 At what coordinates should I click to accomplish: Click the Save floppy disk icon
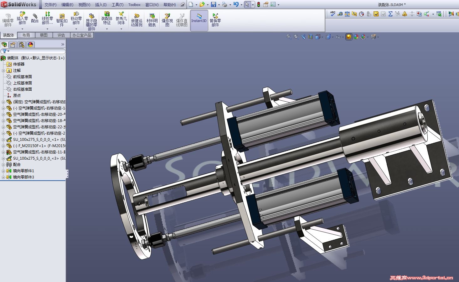213,4
